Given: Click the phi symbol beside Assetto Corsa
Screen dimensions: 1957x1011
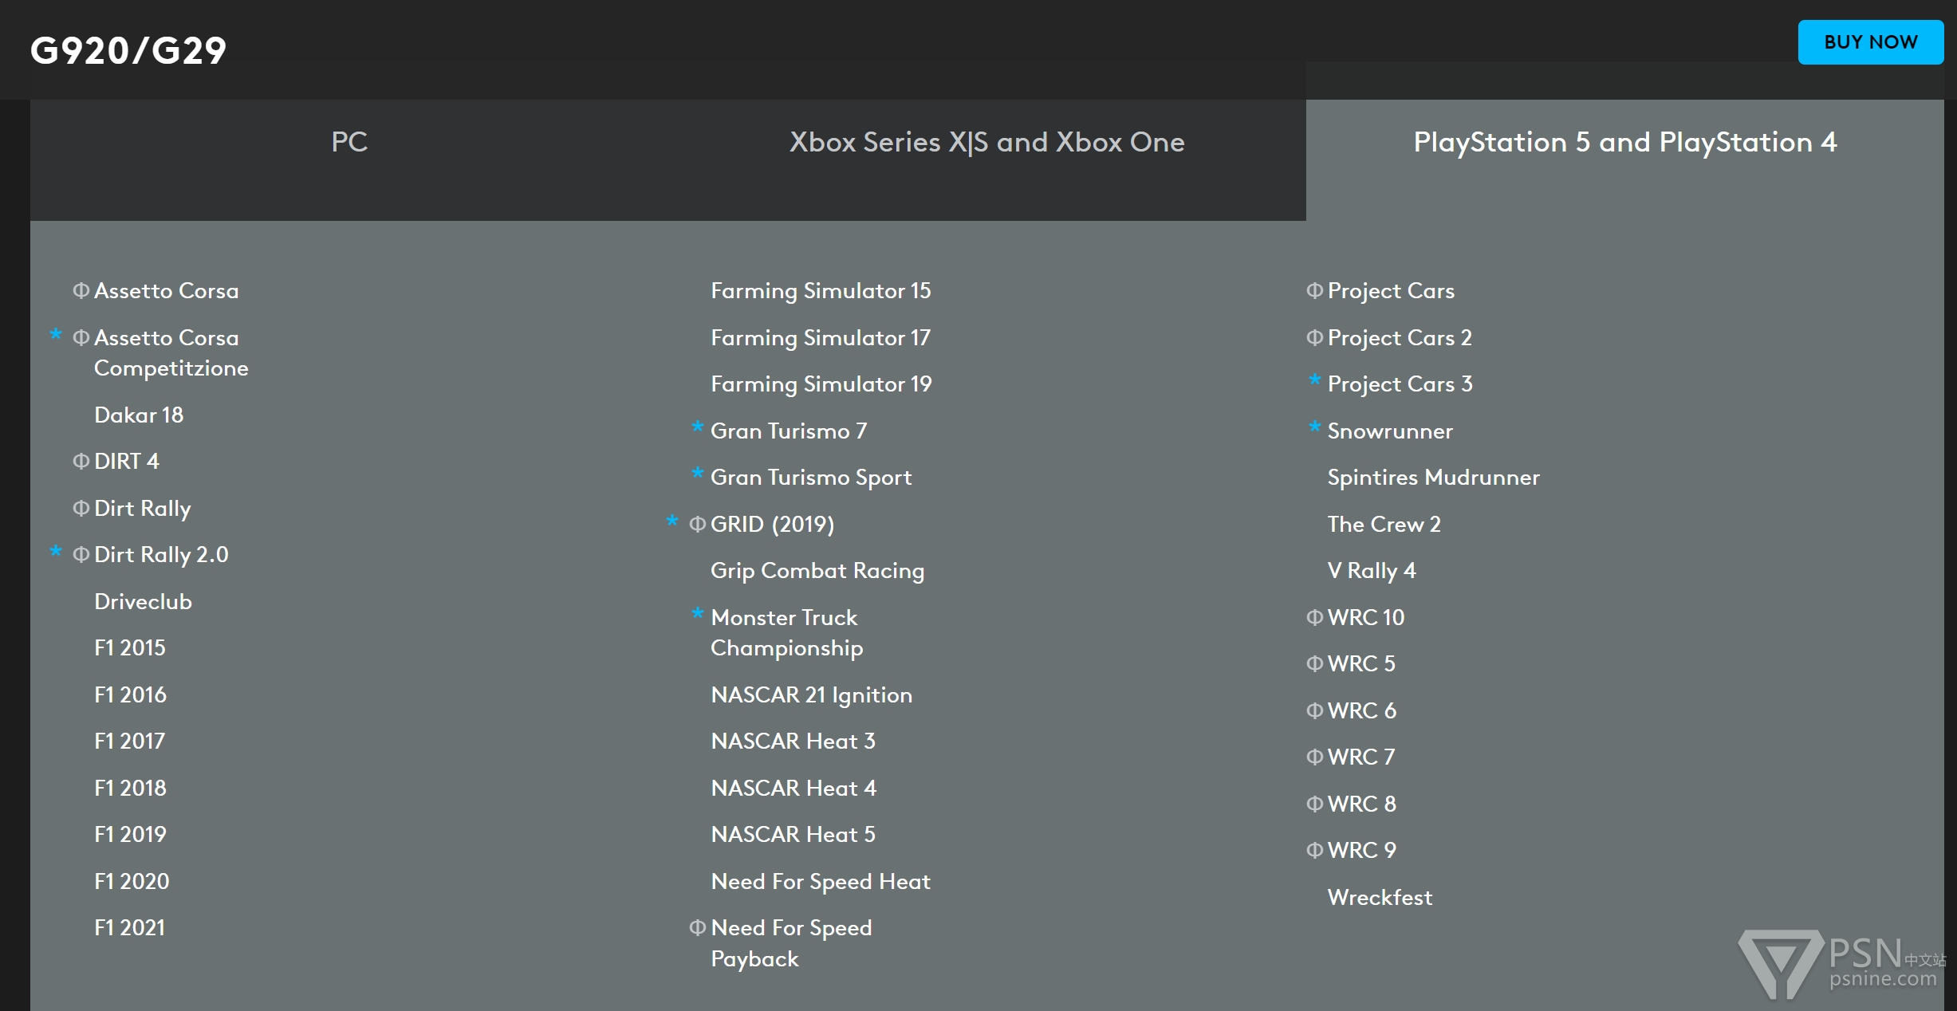Looking at the screenshot, I should coord(81,291).
